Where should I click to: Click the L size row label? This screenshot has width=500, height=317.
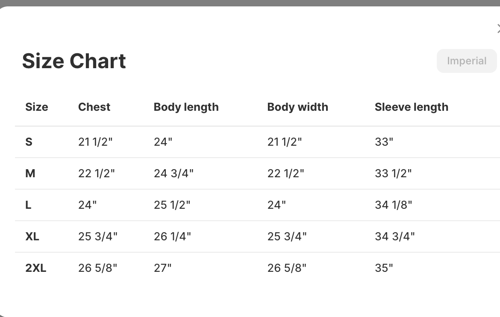(29, 205)
